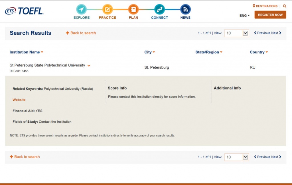Viewport: 292px width, 185px height.
Task: Sort by Country column
Action: [259, 52]
